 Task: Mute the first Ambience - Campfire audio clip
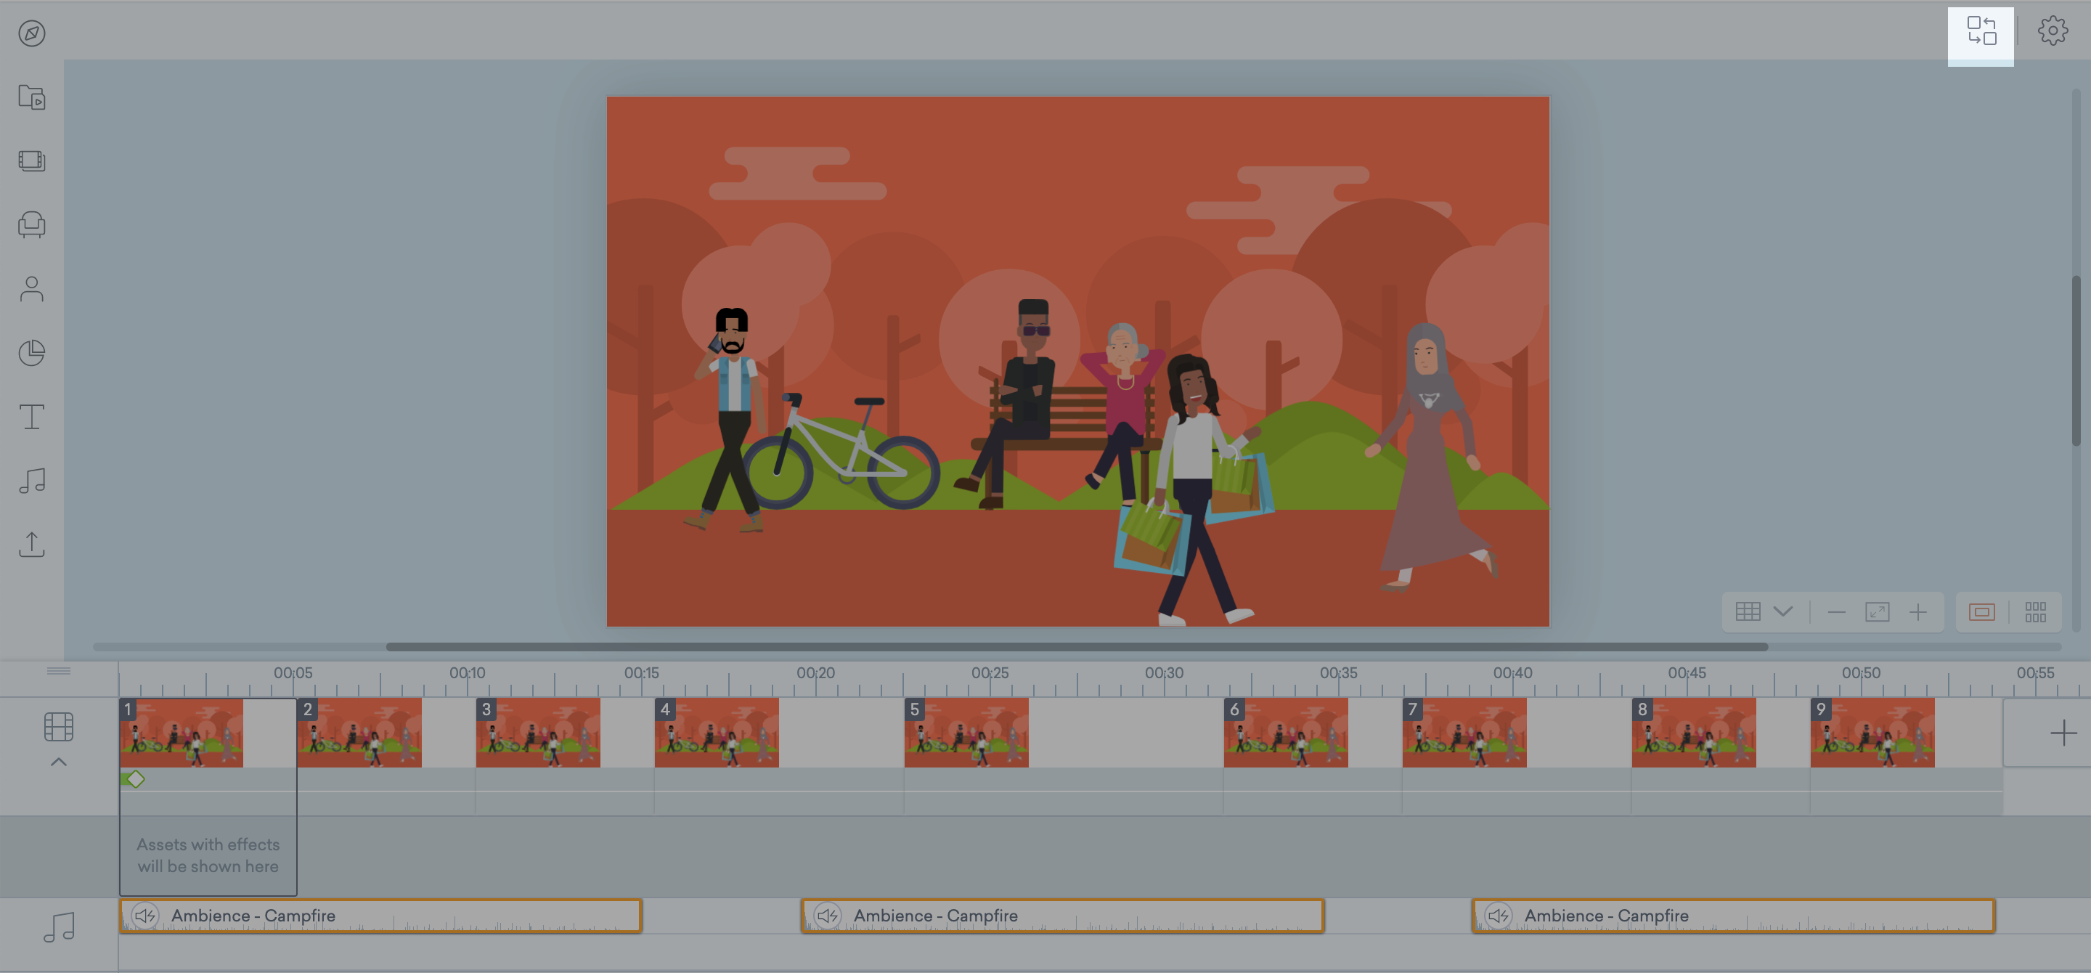[146, 916]
